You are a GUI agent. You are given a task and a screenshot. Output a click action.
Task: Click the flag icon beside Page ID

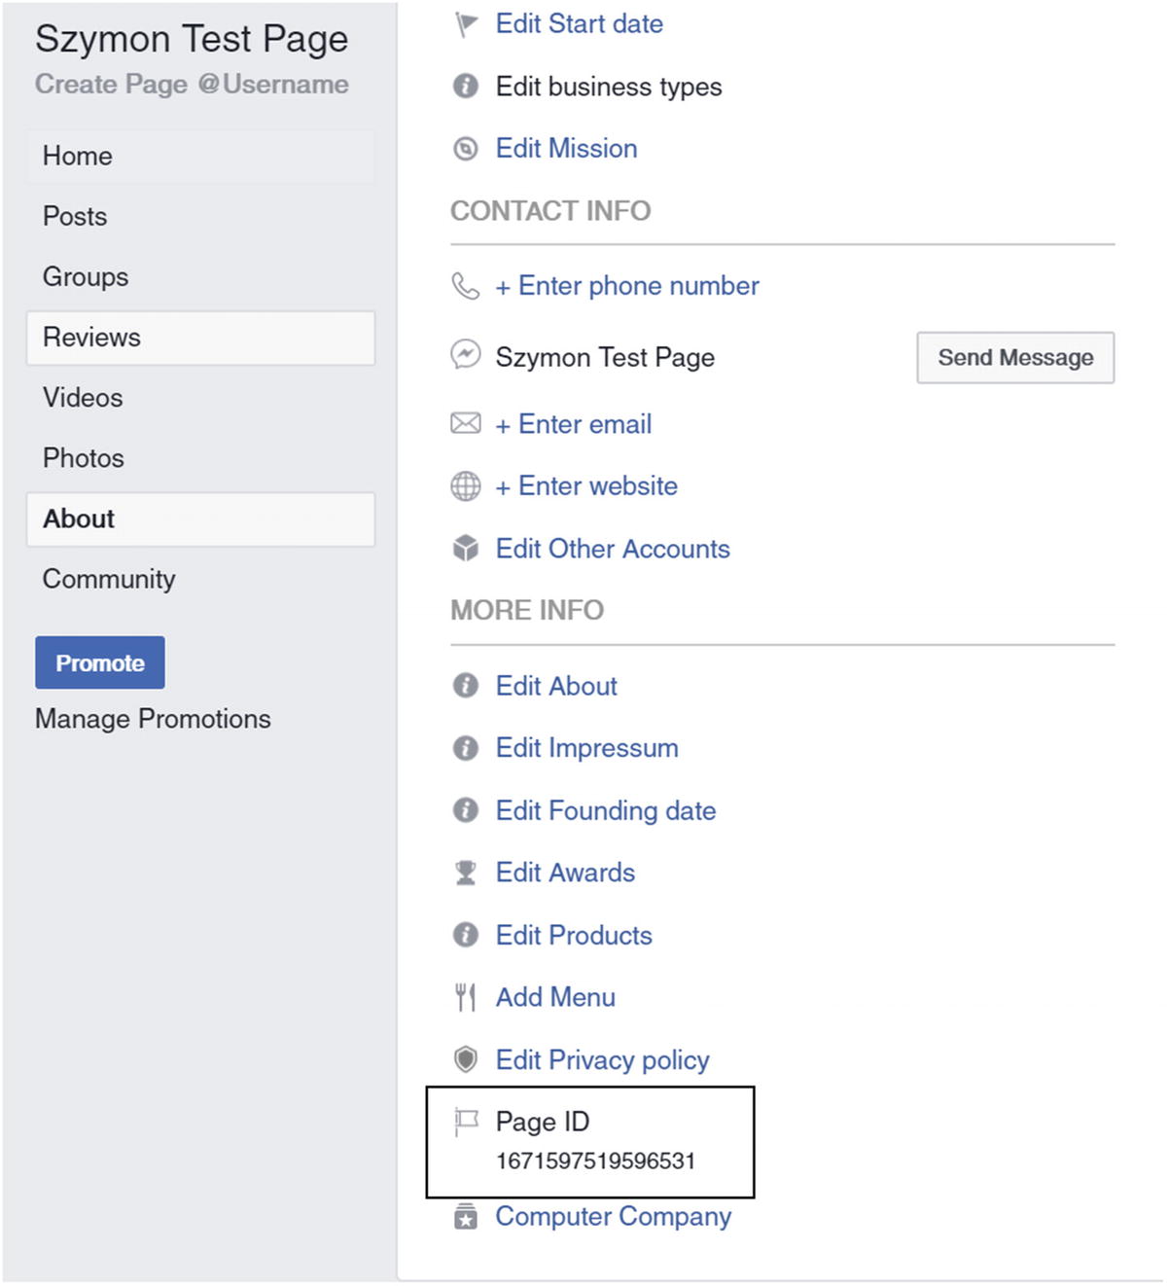tap(467, 1122)
